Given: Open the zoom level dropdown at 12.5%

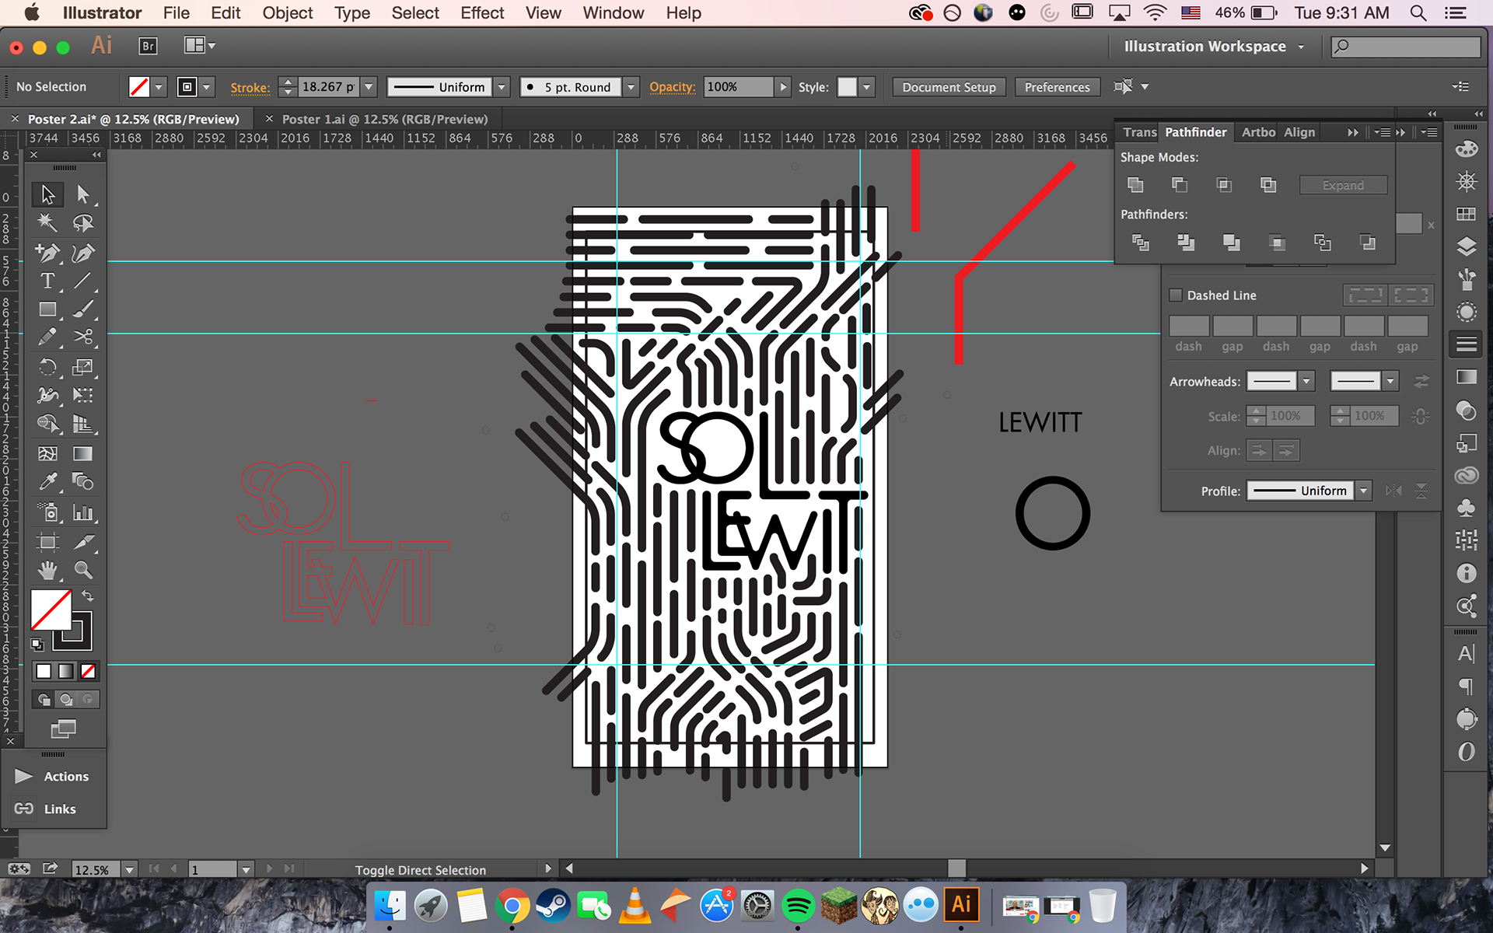Looking at the screenshot, I should (129, 869).
